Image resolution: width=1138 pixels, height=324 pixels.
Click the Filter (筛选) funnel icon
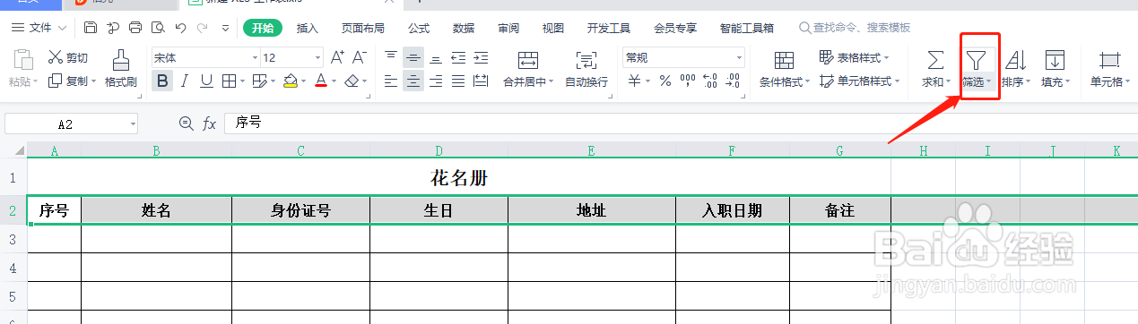click(977, 60)
